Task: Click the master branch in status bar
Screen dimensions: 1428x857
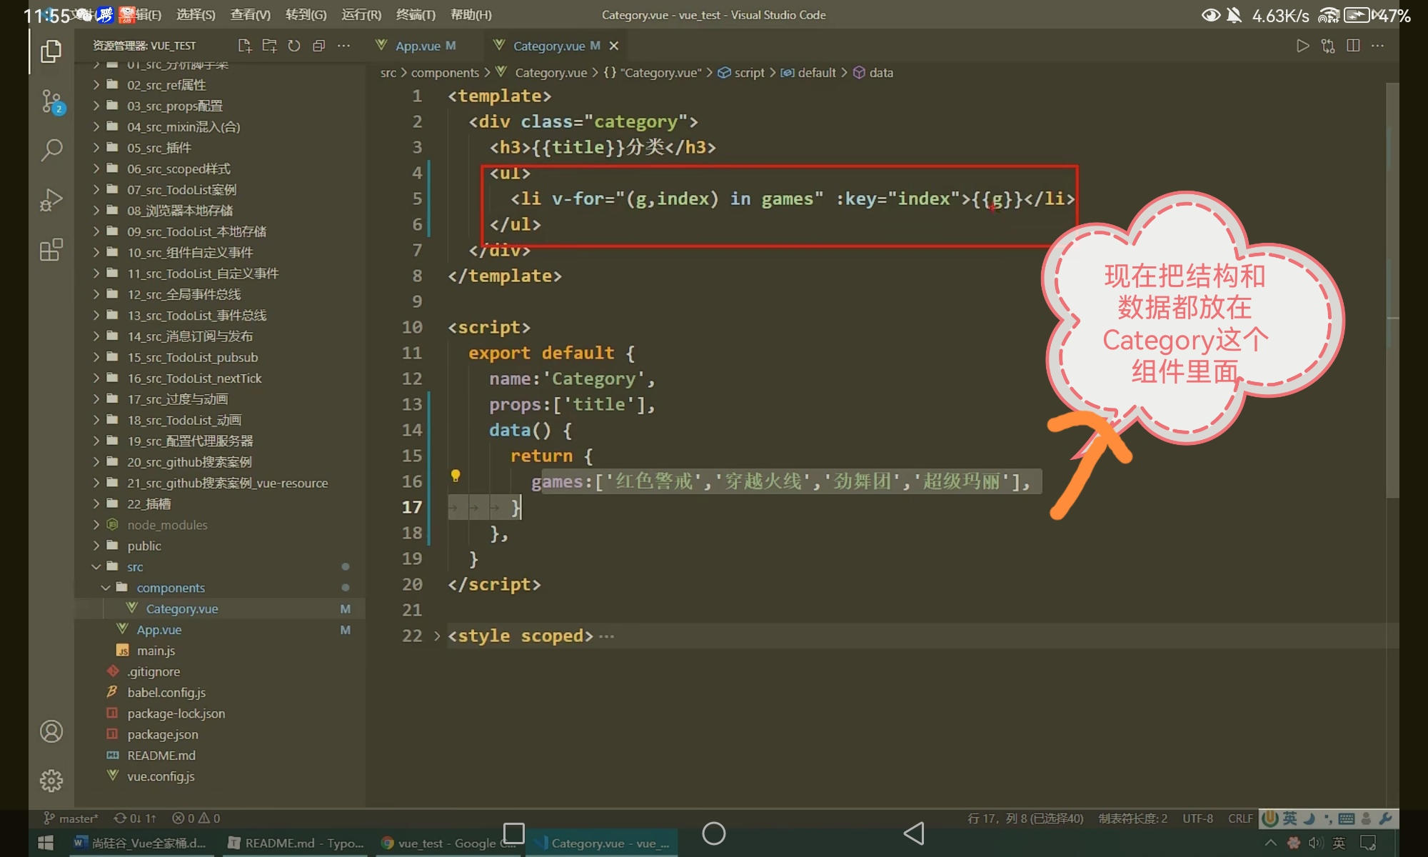Action: (x=71, y=818)
